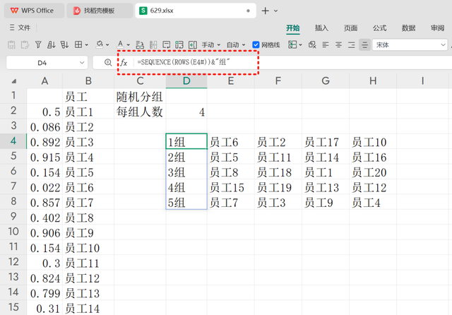Expand the new tab dropdown arrow
The width and height of the screenshot is (452, 315).
[x=276, y=11]
